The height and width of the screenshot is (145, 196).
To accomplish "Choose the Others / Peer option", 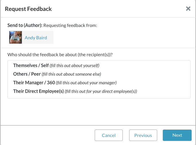I will pos(27,74).
